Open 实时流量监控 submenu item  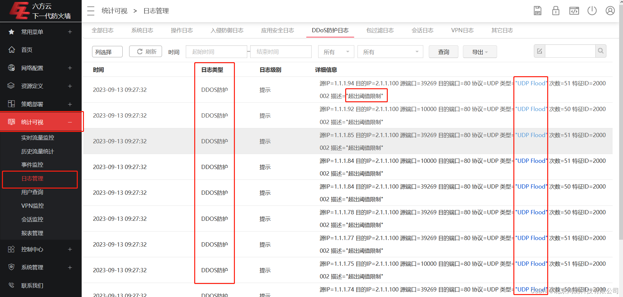(x=38, y=137)
